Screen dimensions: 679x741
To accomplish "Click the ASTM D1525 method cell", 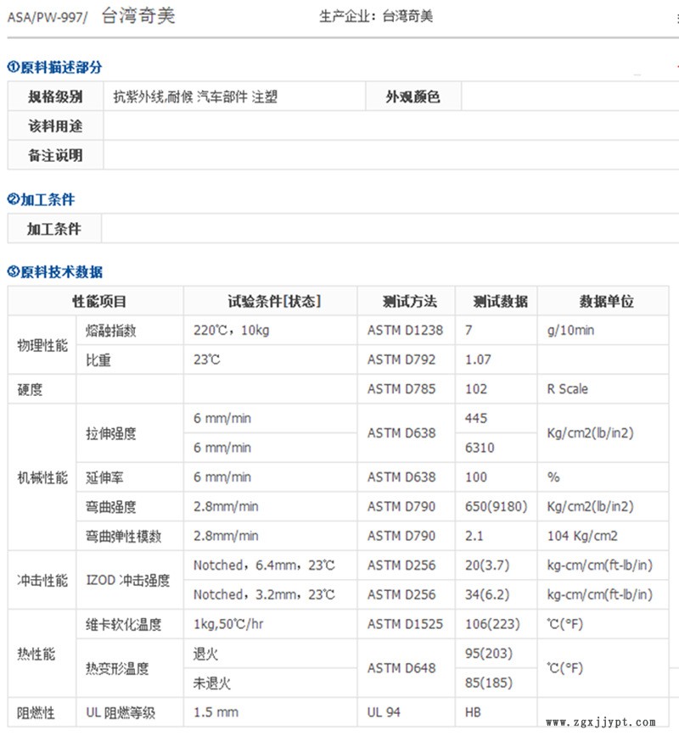I will pos(405,624).
